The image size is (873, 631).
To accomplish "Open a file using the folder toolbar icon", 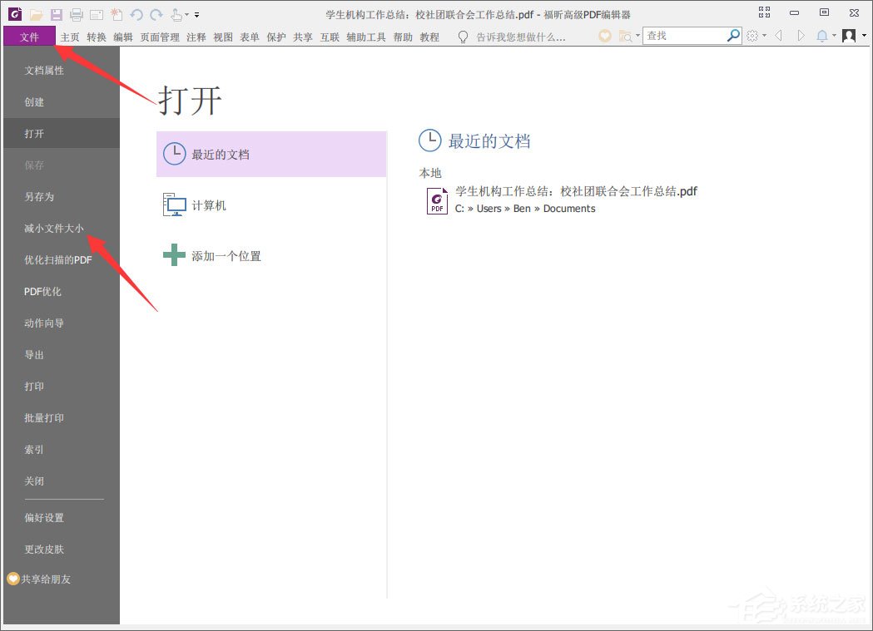I will pos(35,12).
